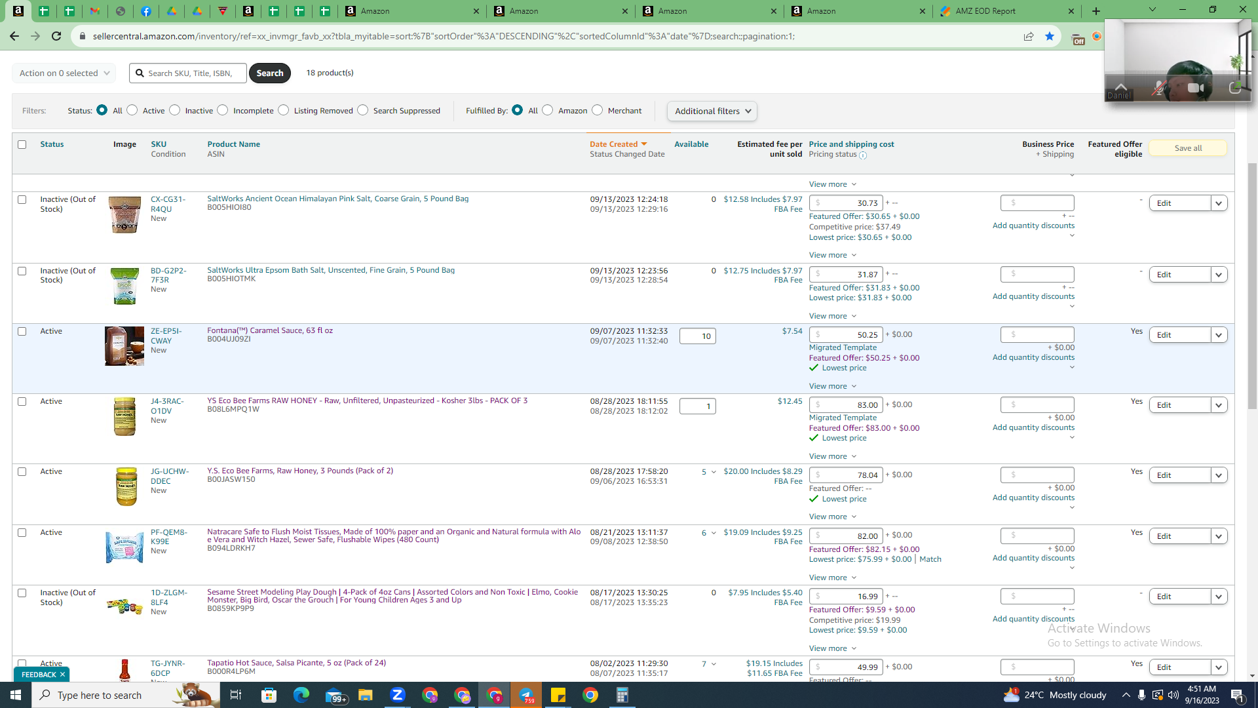Open the pinned Facebook tab
Screen dimensions: 1258x708
[146, 11]
